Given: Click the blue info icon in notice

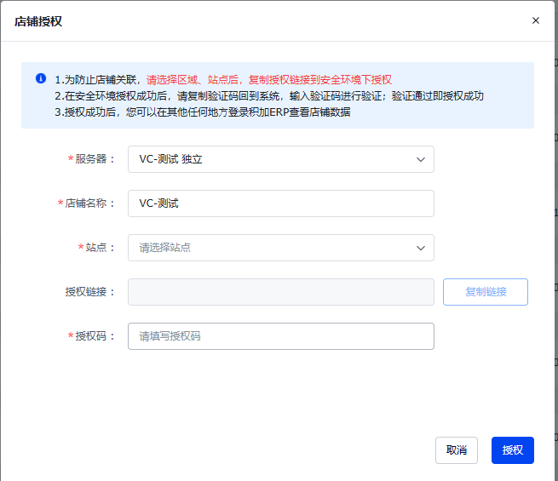Looking at the screenshot, I should (x=41, y=78).
